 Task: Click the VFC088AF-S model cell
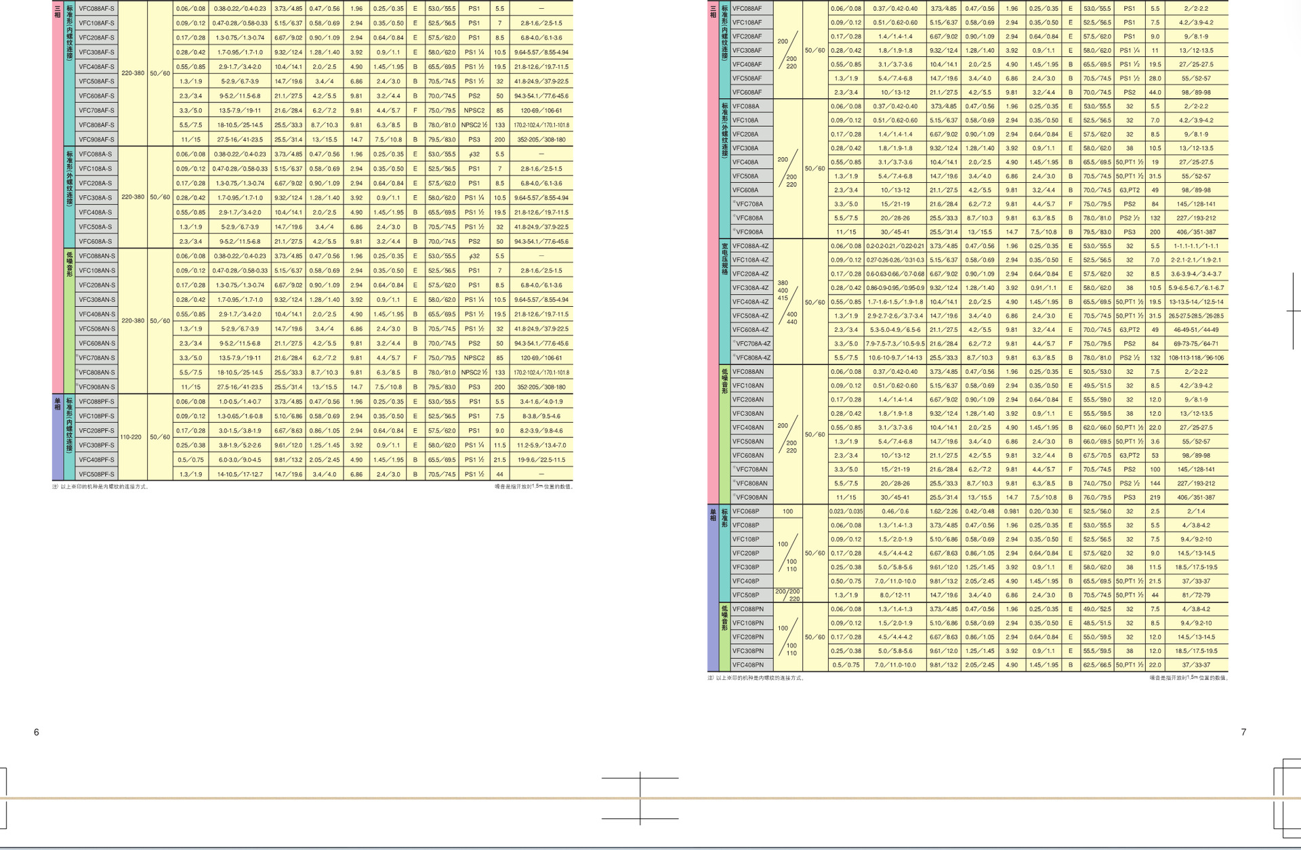[96, 9]
